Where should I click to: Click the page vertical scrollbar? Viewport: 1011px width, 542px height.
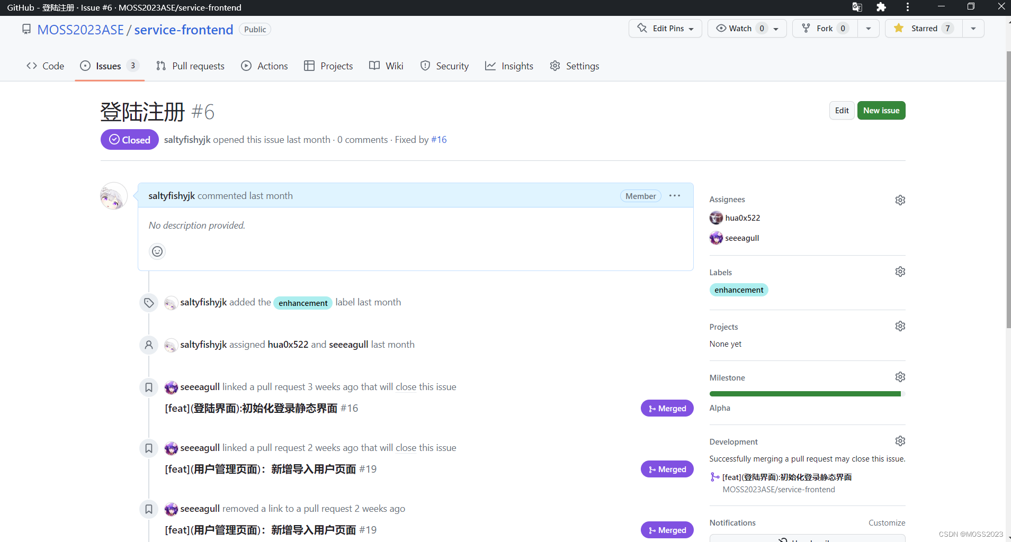(x=1008, y=191)
